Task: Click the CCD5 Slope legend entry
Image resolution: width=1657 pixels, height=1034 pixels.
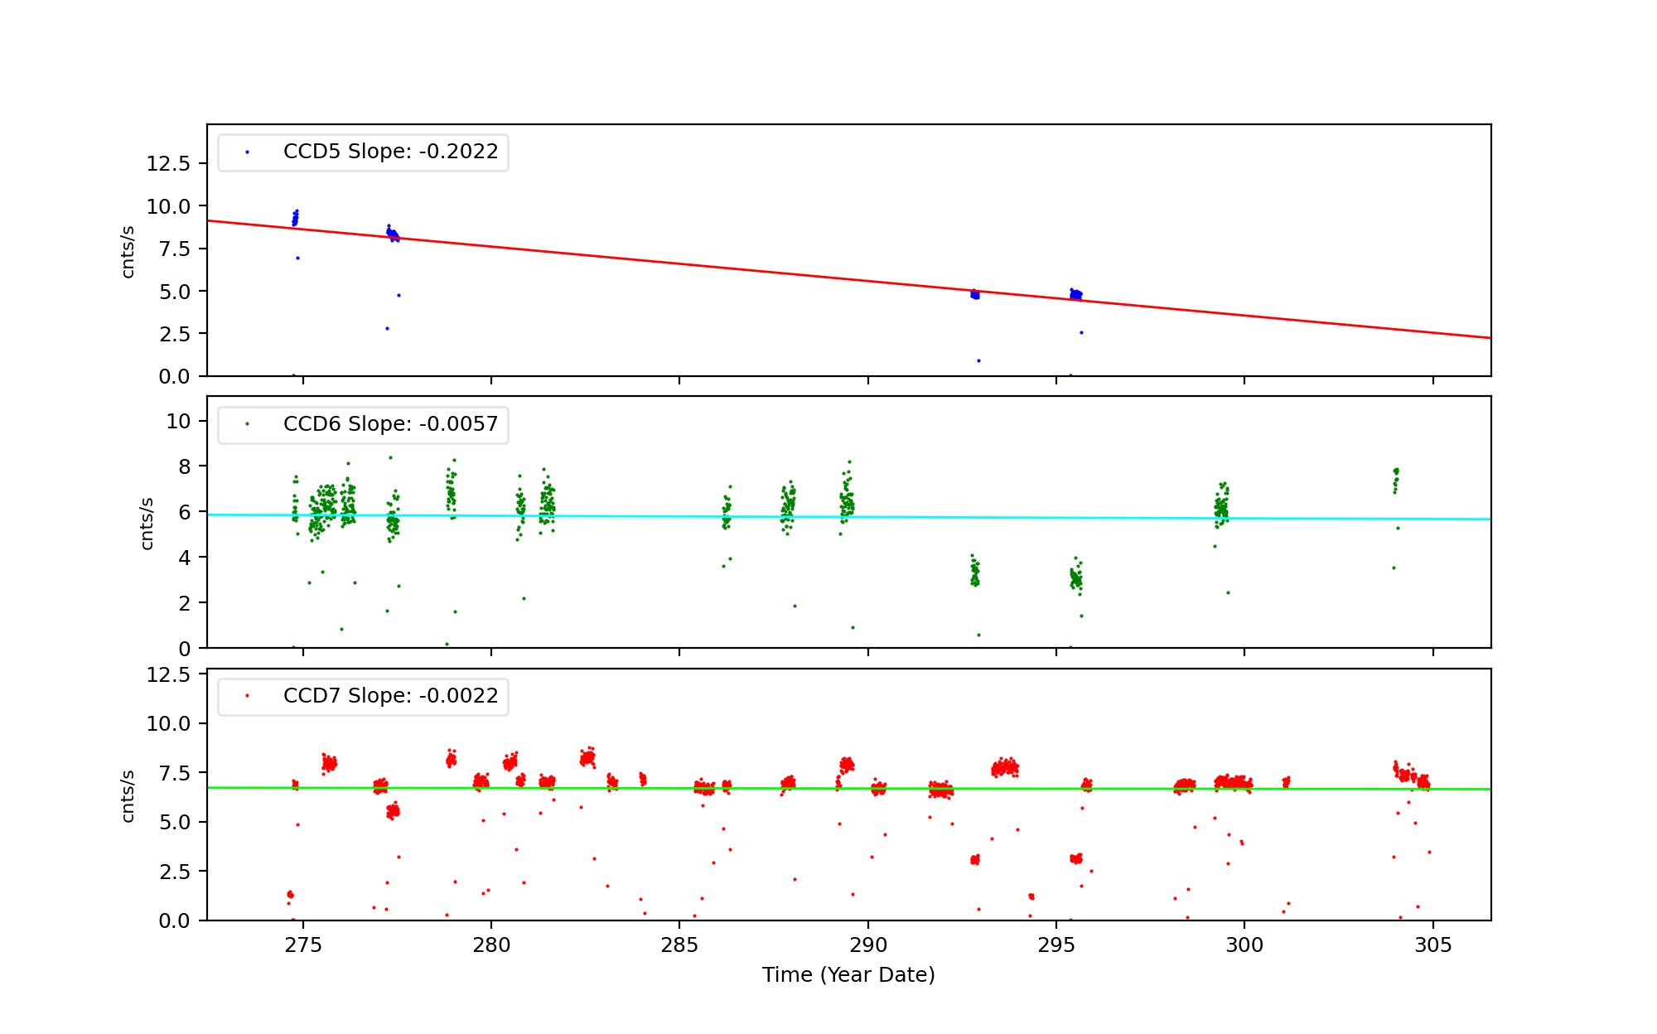Action: click(x=390, y=152)
